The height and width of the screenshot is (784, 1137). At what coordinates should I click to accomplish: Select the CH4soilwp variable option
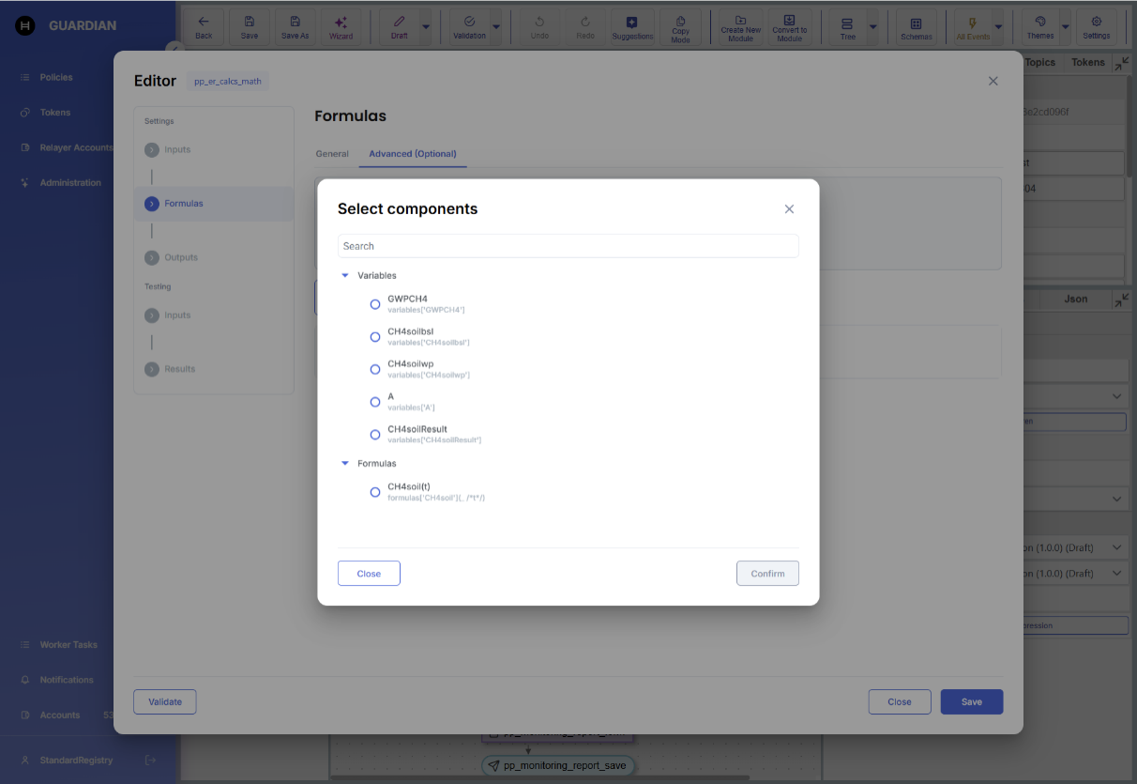click(x=375, y=369)
